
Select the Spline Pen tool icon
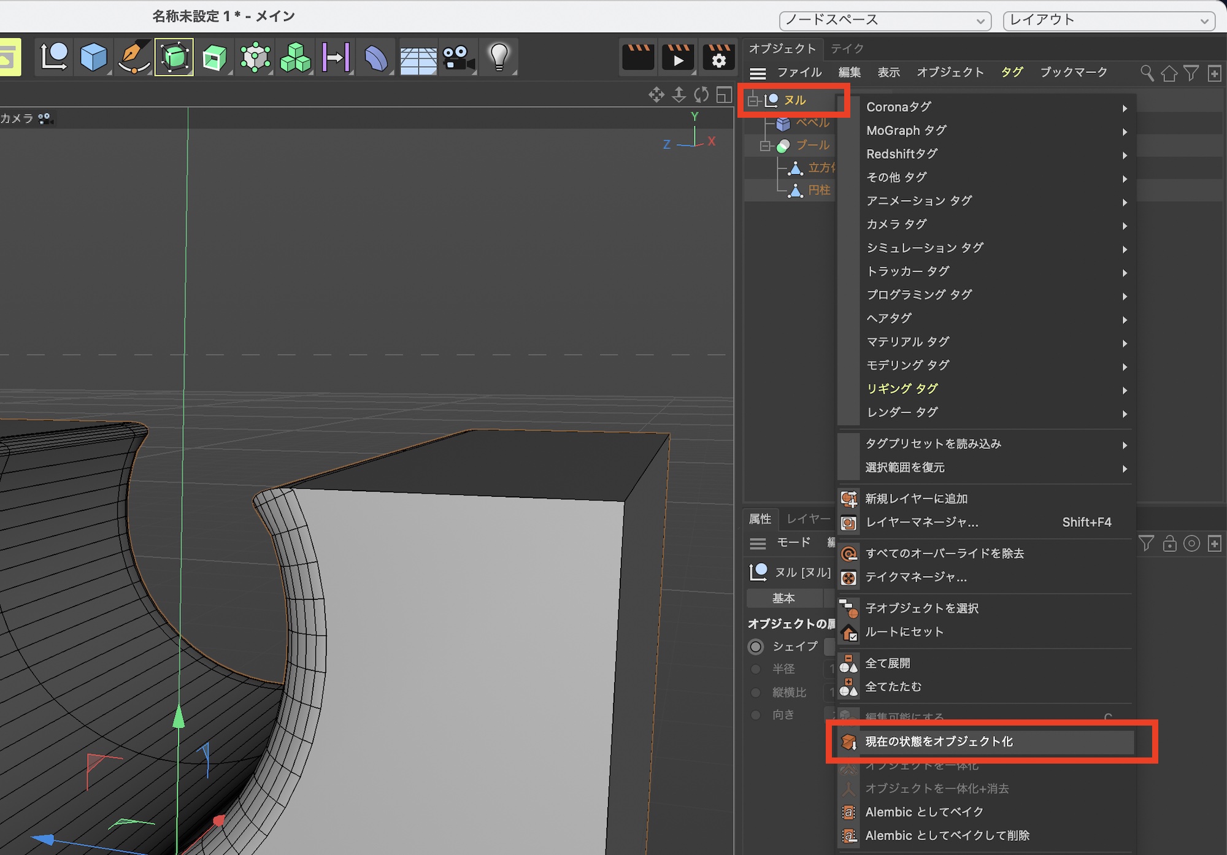(x=134, y=57)
